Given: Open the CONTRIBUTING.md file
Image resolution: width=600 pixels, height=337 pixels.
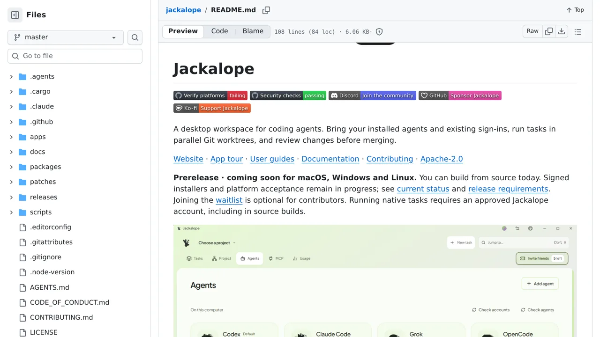Looking at the screenshot, I should (61, 318).
